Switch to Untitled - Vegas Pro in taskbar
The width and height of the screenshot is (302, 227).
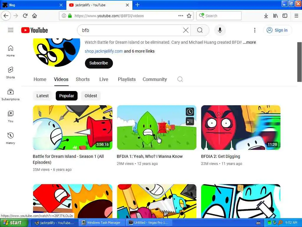point(149,223)
